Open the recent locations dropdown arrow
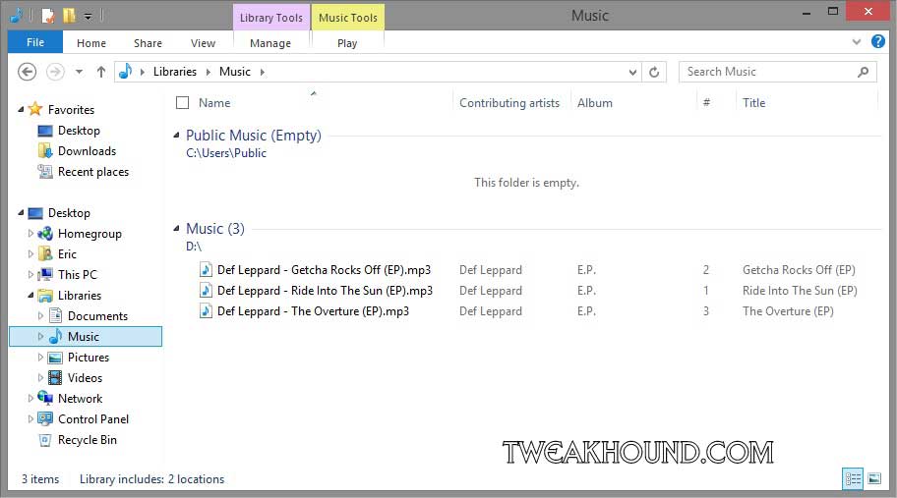 click(x=79, y=72)
